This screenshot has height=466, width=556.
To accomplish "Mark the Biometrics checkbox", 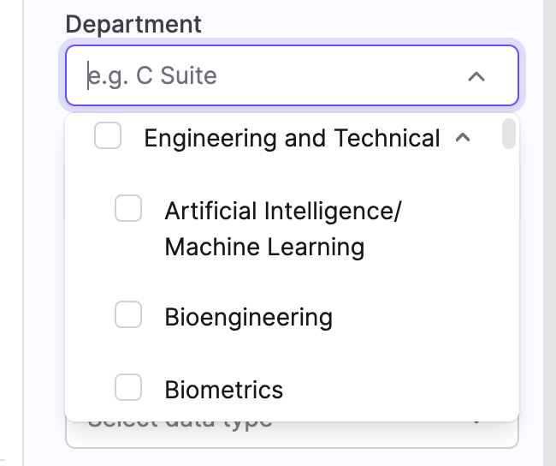I will click(128, 389).
